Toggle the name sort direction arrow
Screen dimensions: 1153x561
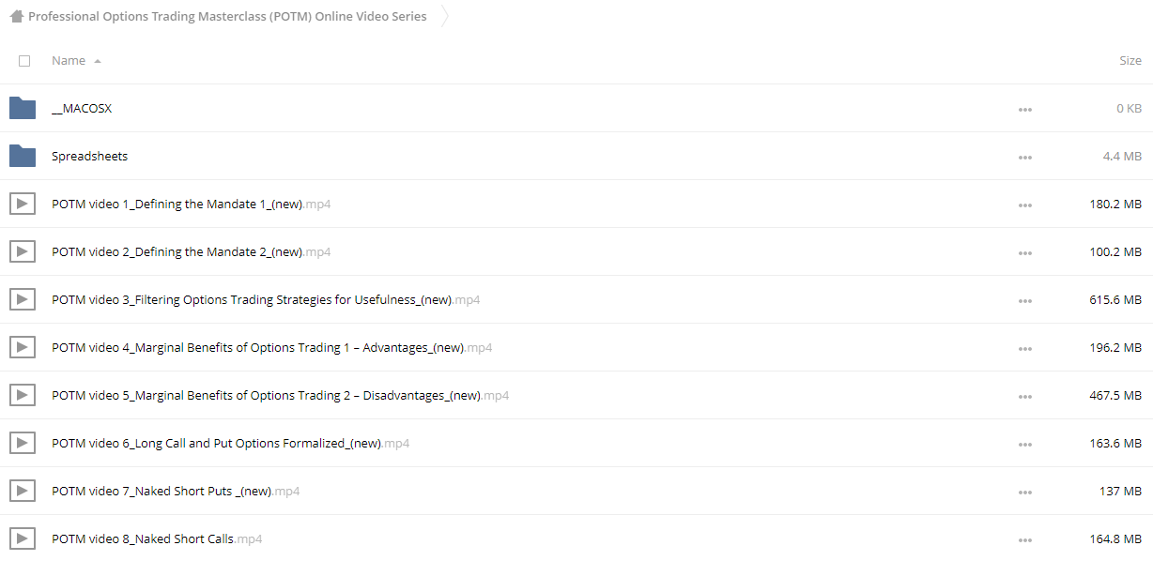tap(98, 61)
